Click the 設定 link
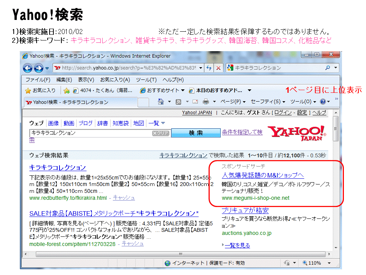366x275 pixels. (x=302, y=112)
